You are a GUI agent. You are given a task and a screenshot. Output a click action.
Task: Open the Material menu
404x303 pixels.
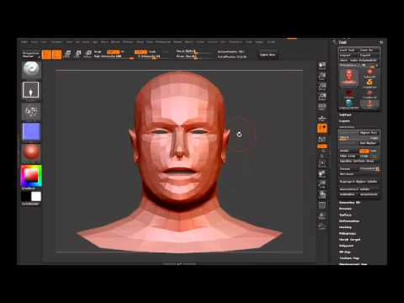[128, 42]
